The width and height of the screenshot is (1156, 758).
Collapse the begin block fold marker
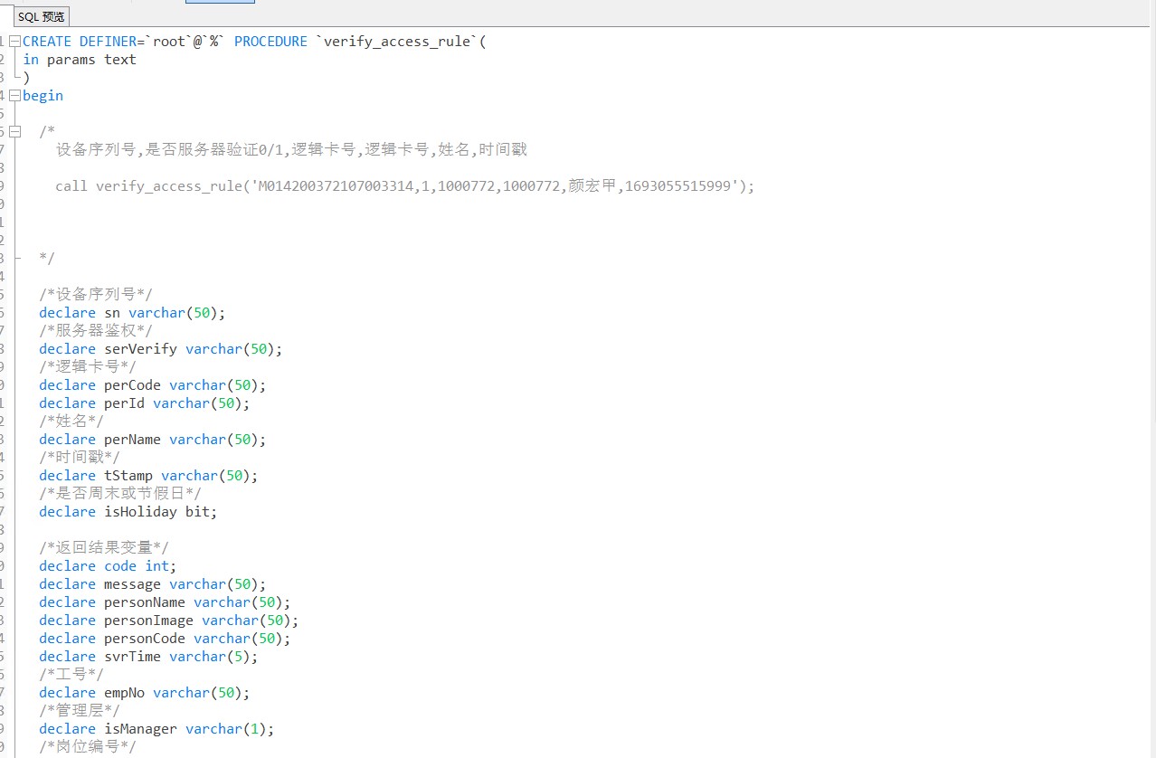pyautogui.click(x=14, y=96)
